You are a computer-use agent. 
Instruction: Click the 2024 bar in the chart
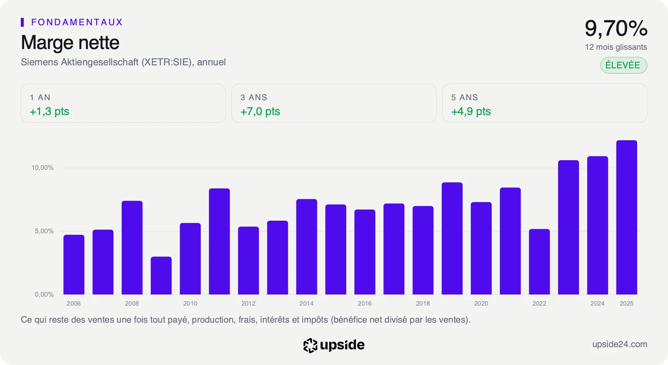597,225
